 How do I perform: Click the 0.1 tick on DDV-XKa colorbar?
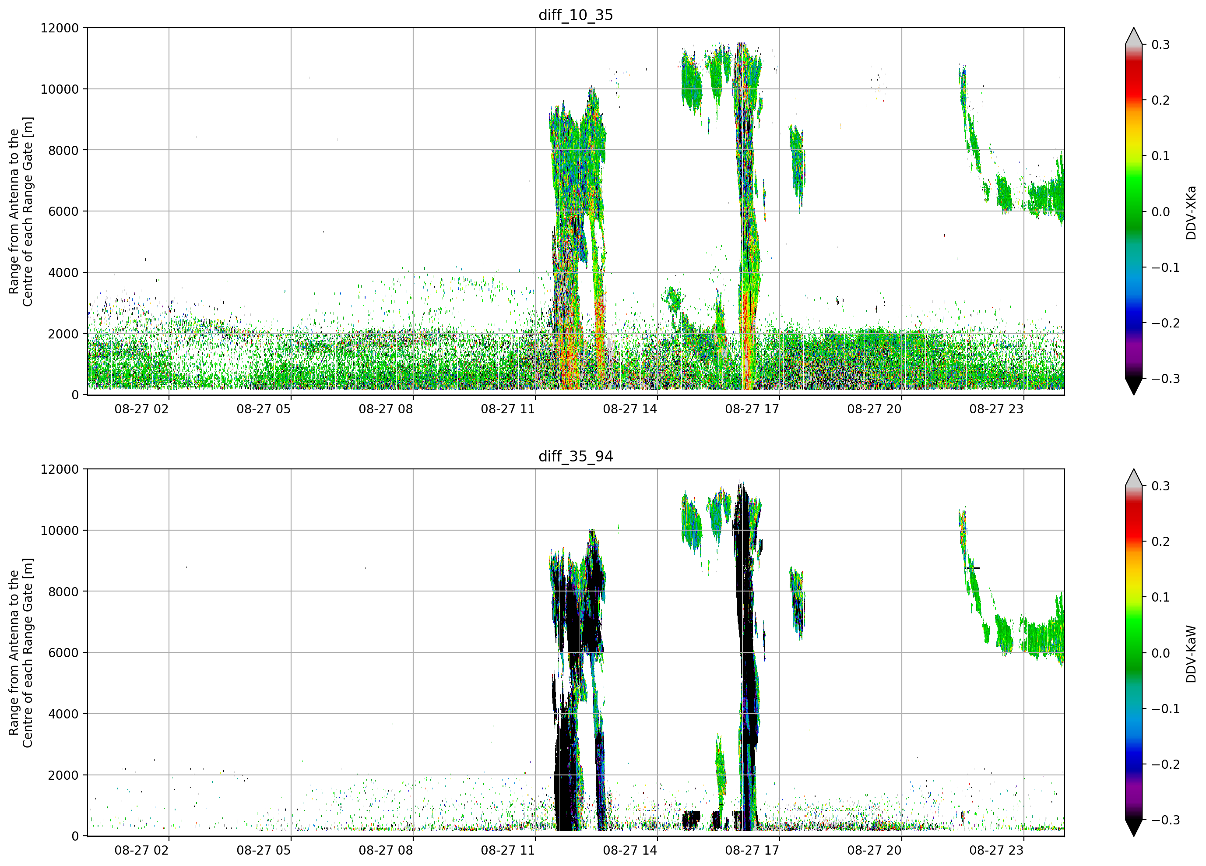click(1161, 156)
